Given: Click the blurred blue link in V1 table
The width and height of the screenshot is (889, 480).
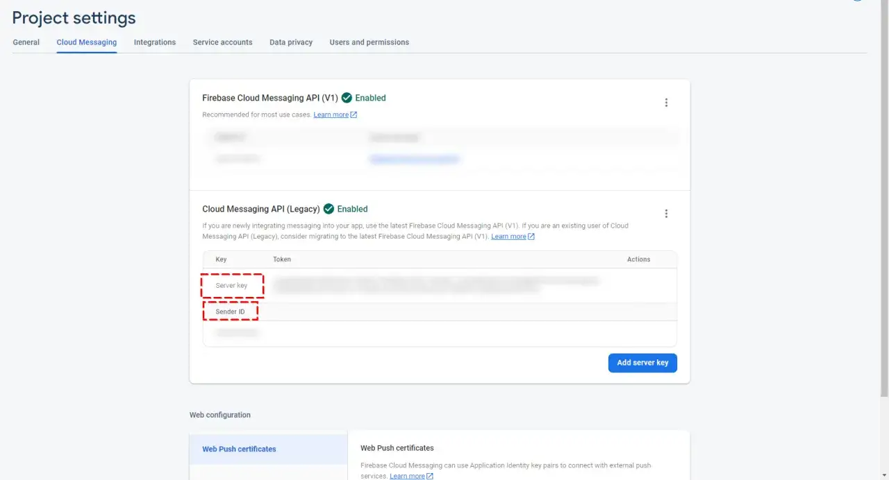Looking at the screenshot, I should click(415, 159).
